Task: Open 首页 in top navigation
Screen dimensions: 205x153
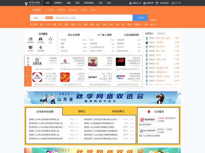Action: [48, 3]
